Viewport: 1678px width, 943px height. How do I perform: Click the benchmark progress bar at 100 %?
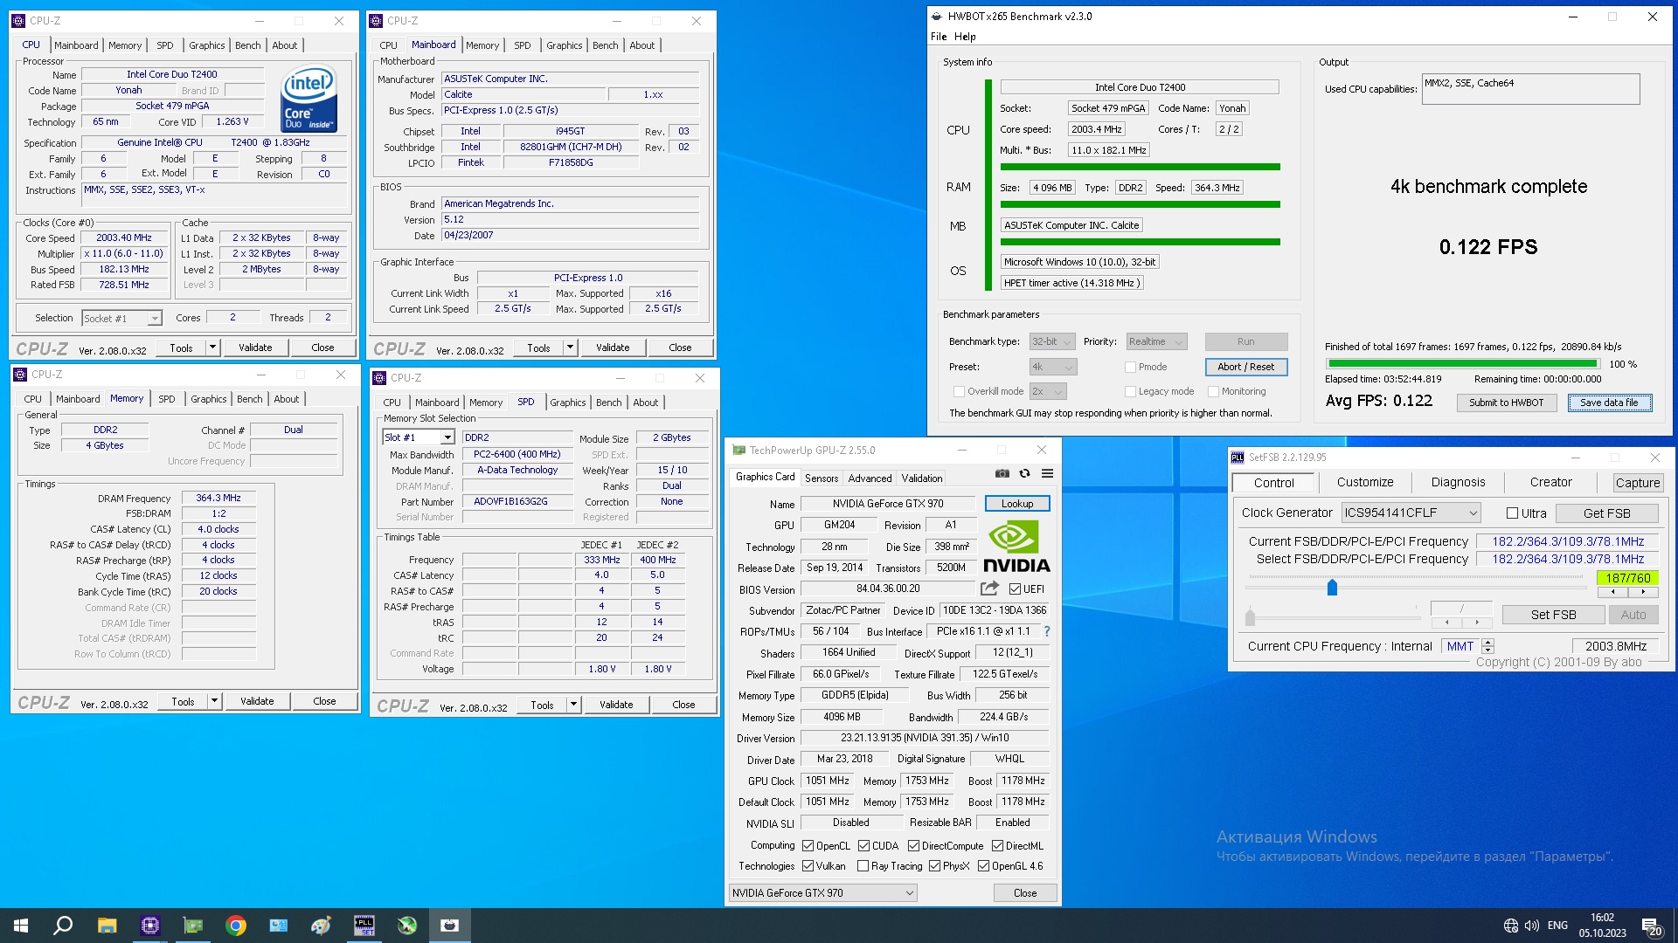[1464, 364]
